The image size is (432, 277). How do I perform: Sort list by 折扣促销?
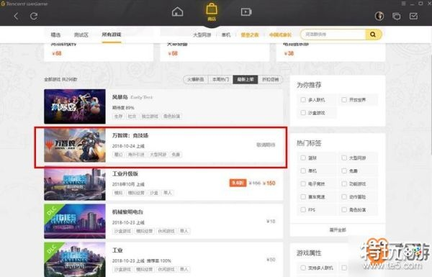point(270,79)
